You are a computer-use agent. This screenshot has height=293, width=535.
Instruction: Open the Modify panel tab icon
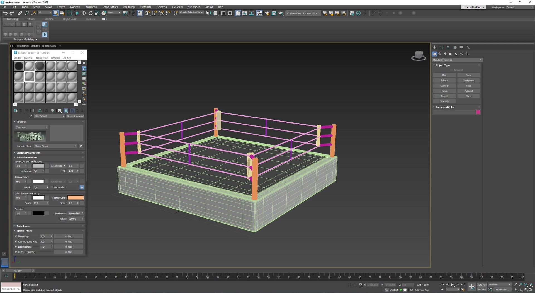point(441,47)
